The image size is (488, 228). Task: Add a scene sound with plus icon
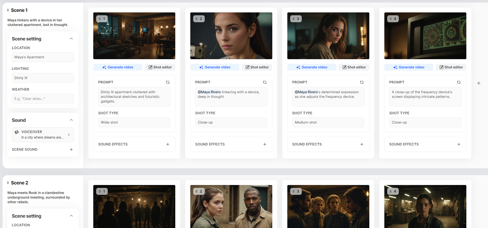[71, 149]
